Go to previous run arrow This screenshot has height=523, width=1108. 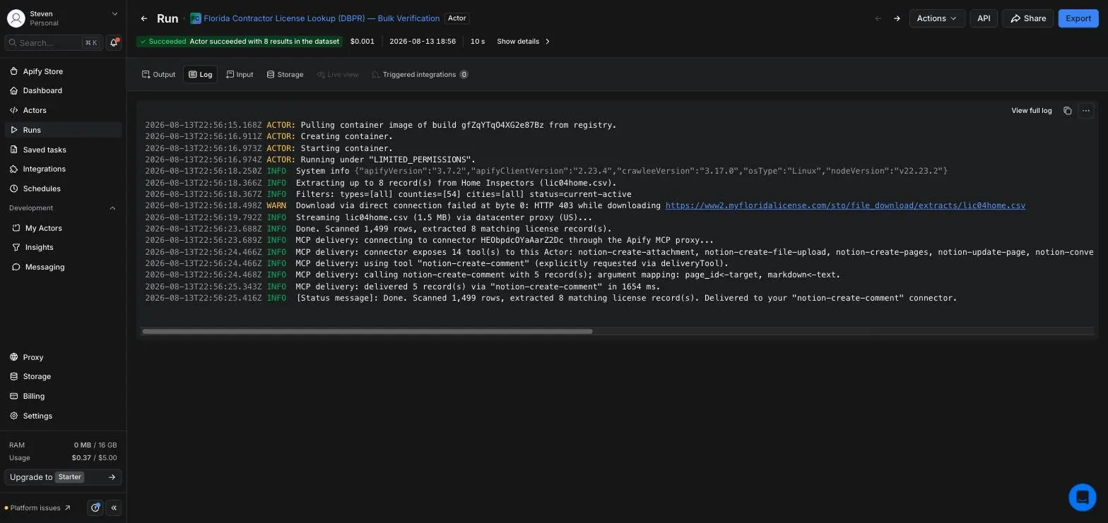878,18
